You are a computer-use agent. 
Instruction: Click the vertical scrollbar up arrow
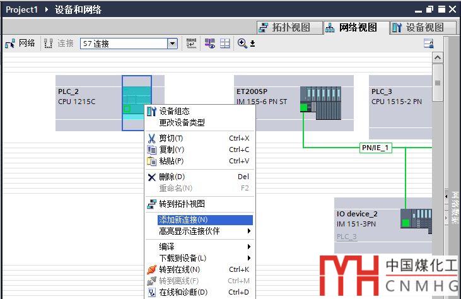tap(438, 57)
